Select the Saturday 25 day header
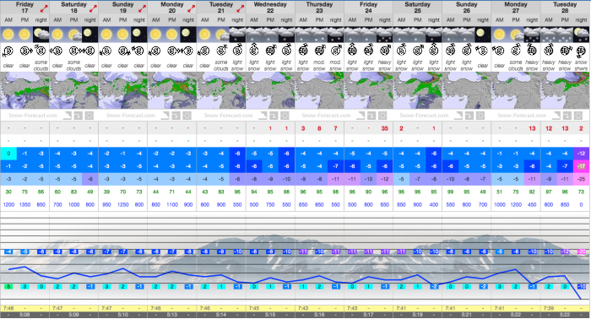 pyautogui.click(x=418, y=7)
